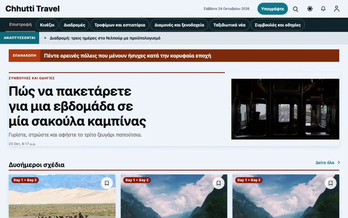The height and width of the screenshot is (218, 348).
Task: Click Day 1 + Day 2 badge on rightmost card
Action: tap(249, 180)
